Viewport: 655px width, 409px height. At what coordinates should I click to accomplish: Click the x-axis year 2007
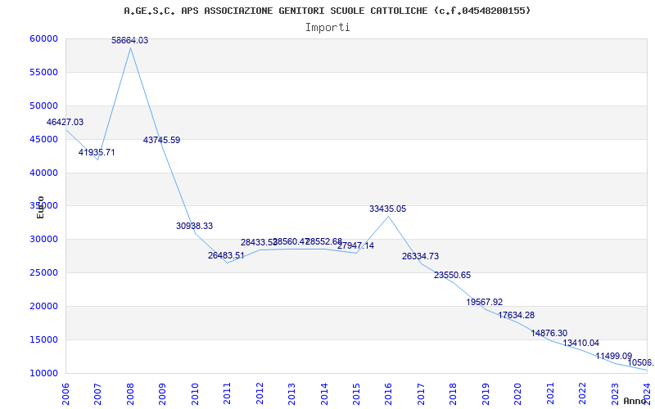coord(97,393)
